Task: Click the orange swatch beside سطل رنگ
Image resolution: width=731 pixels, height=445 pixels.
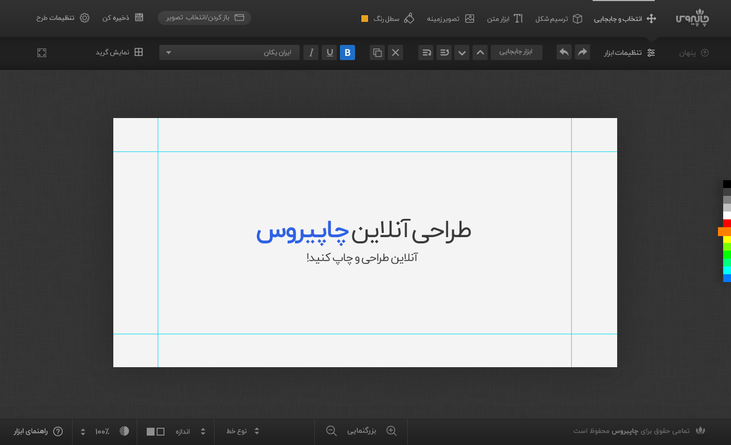Action: point(365,19)
